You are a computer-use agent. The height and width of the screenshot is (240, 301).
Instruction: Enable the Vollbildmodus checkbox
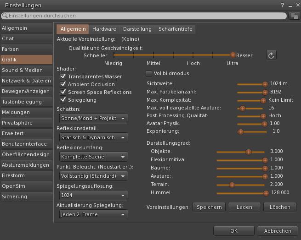tap(149, 73)
